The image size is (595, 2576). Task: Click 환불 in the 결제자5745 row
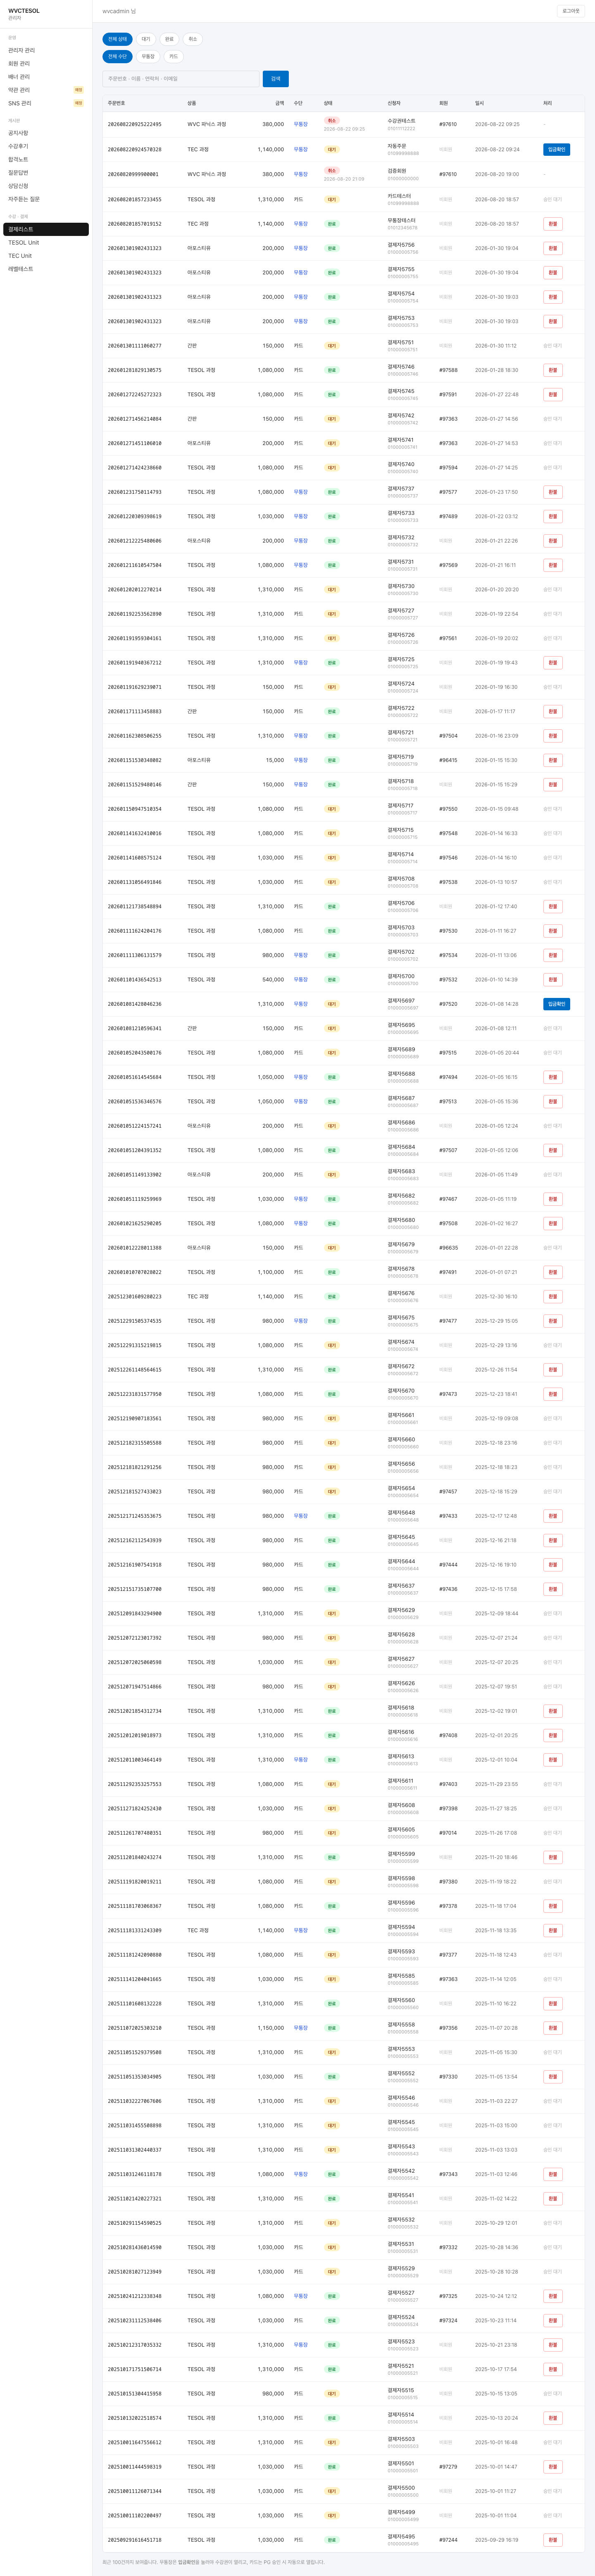pyautogui.click(x=552, y=394)
